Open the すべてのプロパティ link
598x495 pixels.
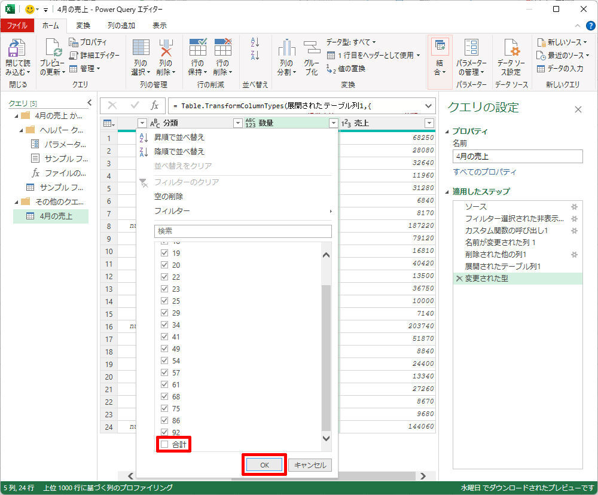click(x=484, y=172)
